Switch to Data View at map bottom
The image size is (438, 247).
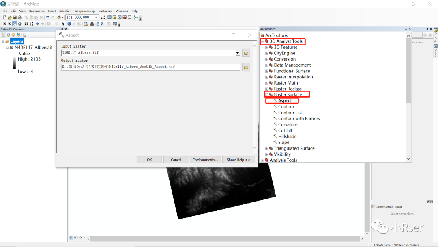(71, 238)
